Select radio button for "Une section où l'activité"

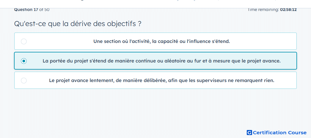click(x=24, y=41)
